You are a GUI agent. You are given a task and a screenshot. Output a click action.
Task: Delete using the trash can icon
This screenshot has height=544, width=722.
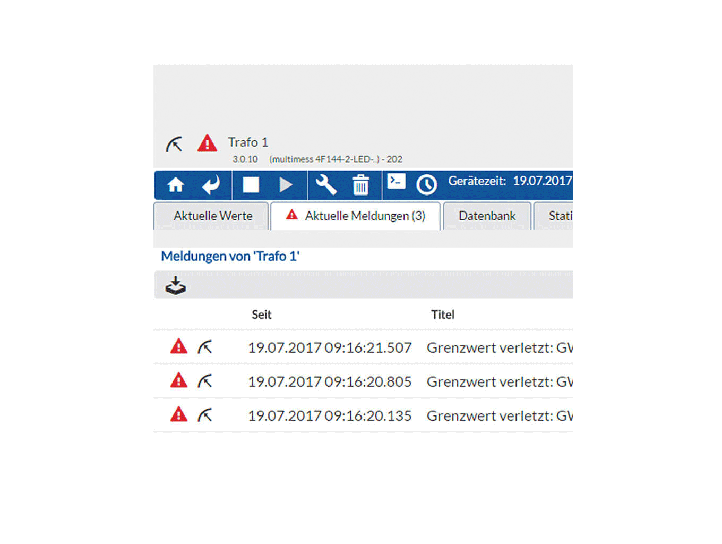[360, 185]
